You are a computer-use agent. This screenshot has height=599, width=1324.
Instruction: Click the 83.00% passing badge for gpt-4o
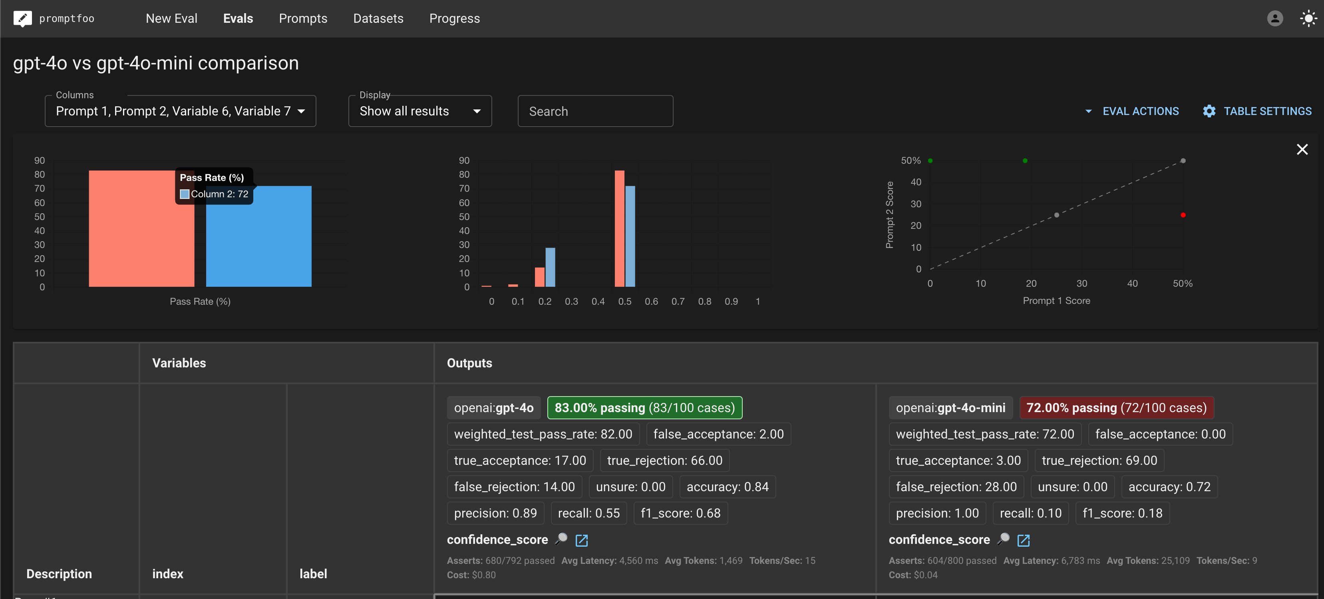pos(644,407)
